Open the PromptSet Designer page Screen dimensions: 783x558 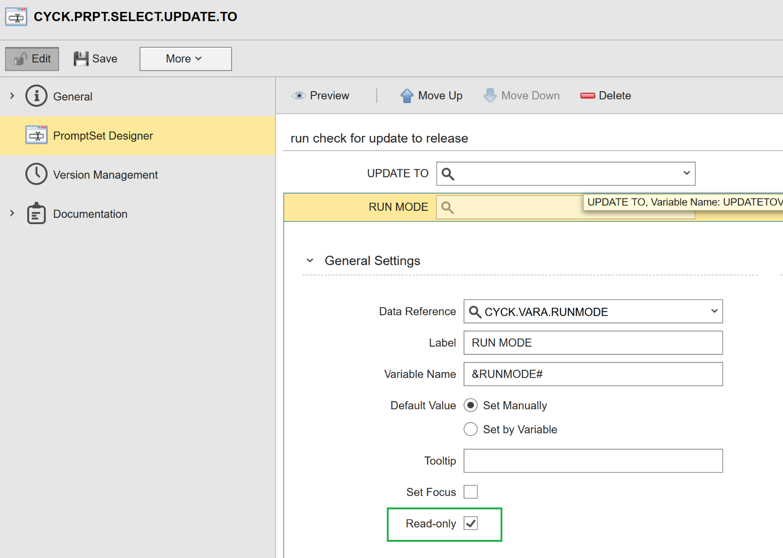pyautogui.click(x=103, y=136)
